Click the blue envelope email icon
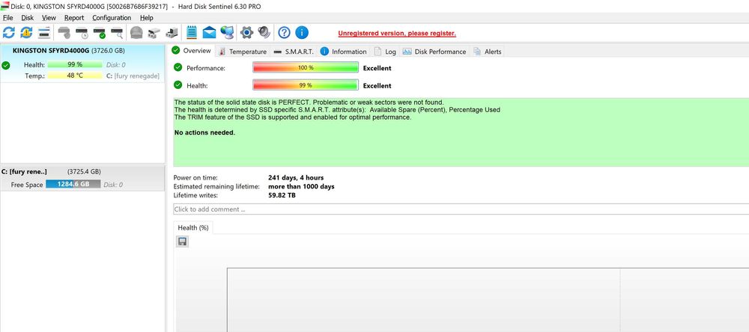 pyautogui.click(x=209, y=32)
